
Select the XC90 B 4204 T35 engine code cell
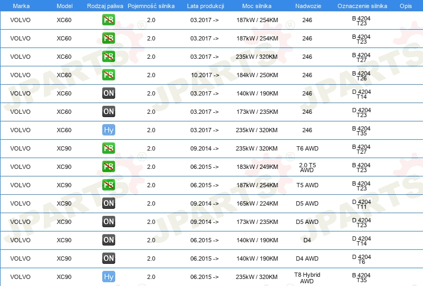coord(361,278)
